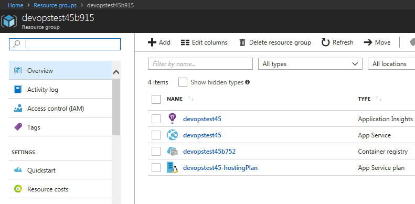Screen dimensions: 415x204
Task: Click Edit columns in the toolbar
Action: [204, 42]
